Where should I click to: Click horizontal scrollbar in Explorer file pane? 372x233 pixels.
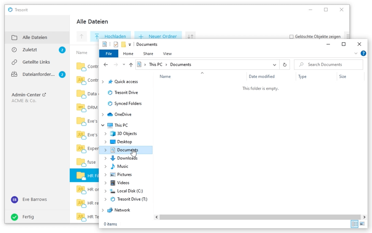pos(260,217)
